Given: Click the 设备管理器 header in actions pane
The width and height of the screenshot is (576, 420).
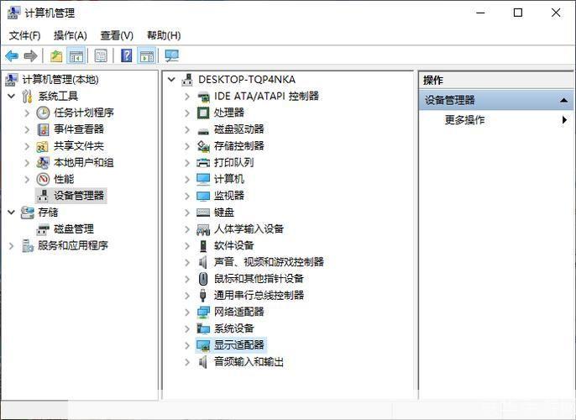Looking at the screenshot, I should [x=496, y=100].
